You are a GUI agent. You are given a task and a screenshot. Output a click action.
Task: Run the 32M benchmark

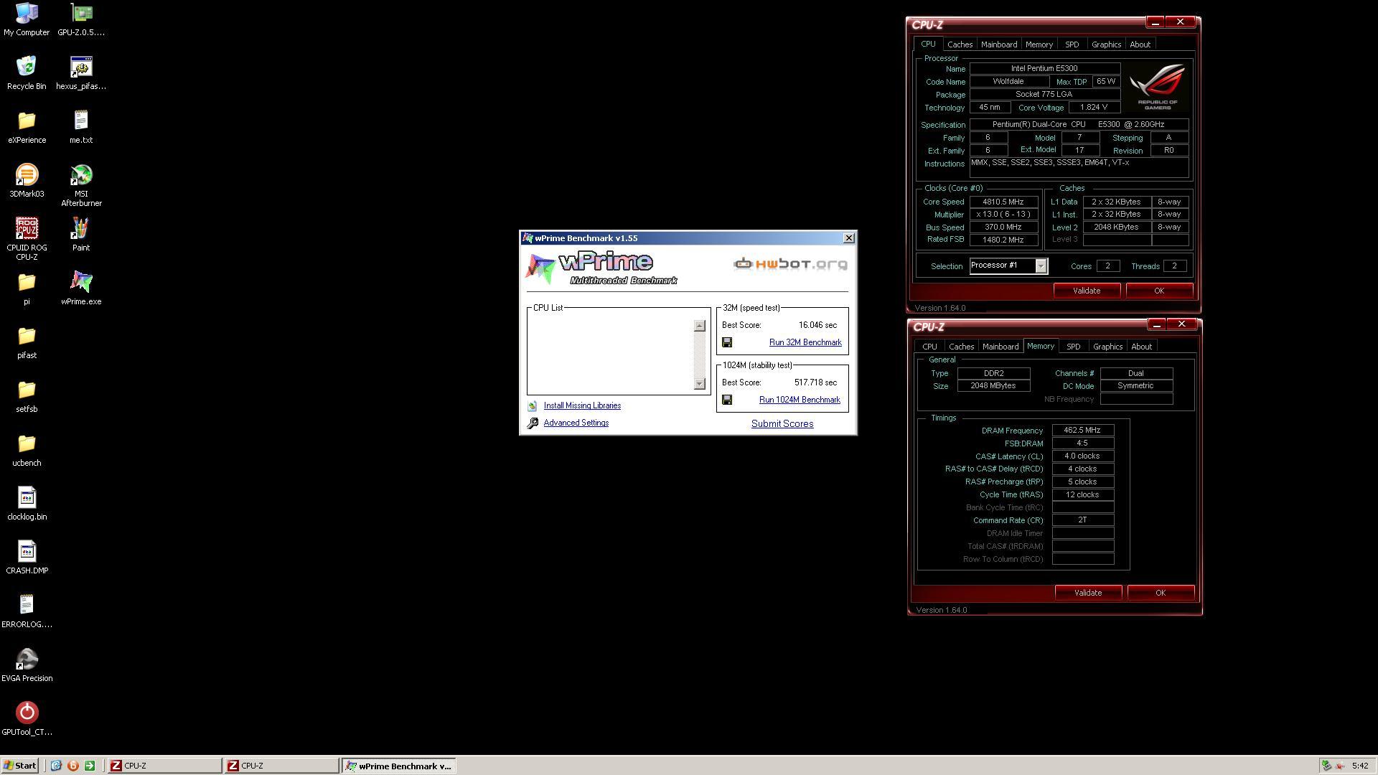coord(805,343)
